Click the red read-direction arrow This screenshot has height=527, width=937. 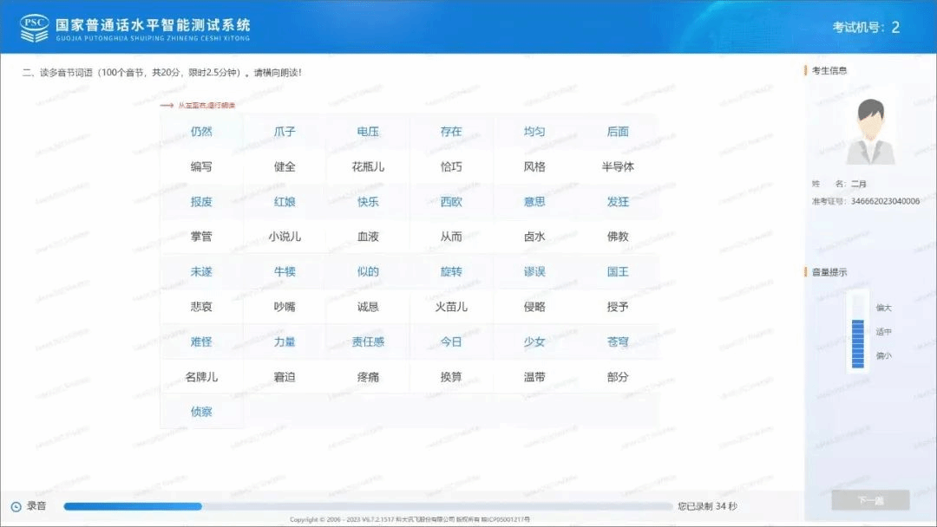coord(167,105)
